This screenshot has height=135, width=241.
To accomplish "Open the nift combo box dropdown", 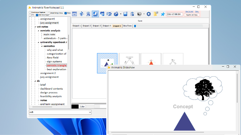I will click(90, 112).
